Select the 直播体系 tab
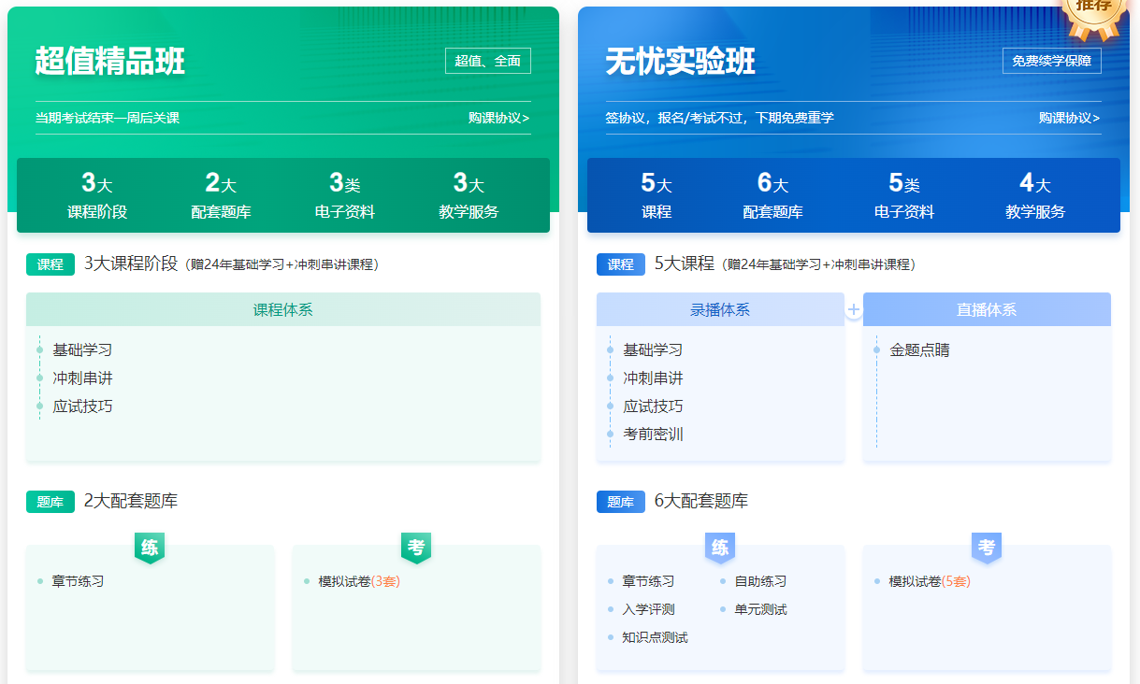1140x684 pixels. pos(987,309)
